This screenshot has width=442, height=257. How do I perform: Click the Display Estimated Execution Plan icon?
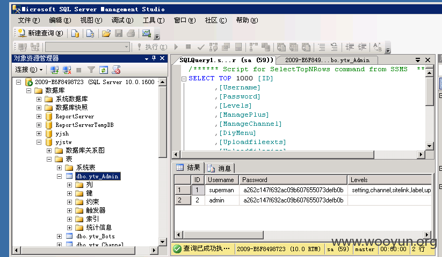tap(213, 47)
